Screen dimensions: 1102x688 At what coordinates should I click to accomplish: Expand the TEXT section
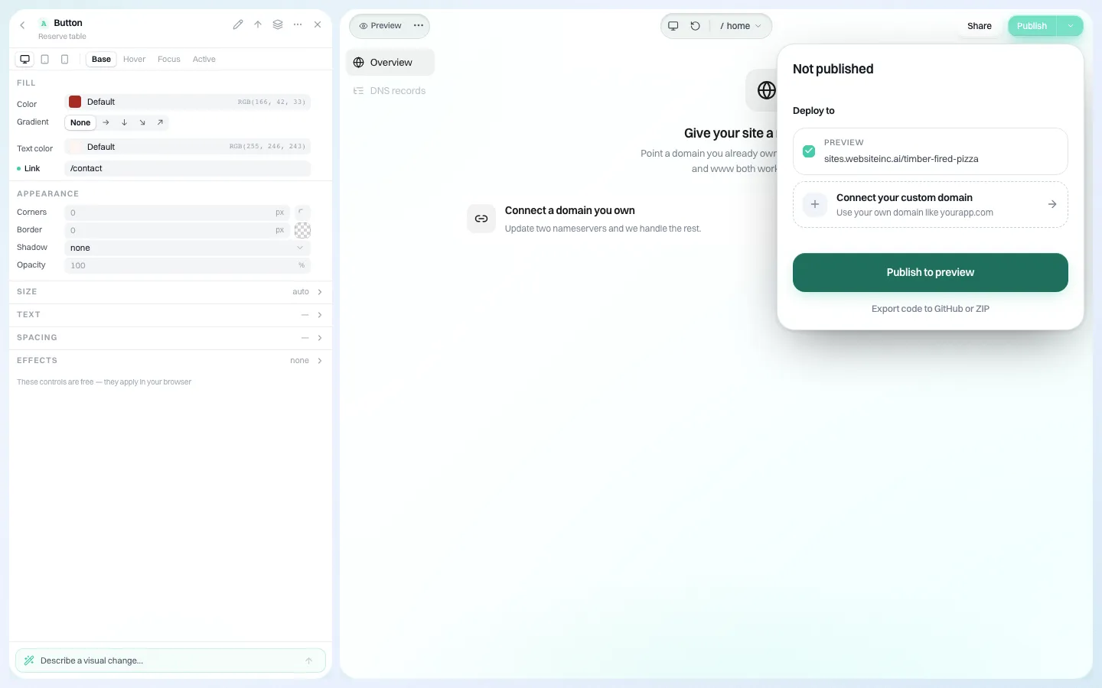170,315
